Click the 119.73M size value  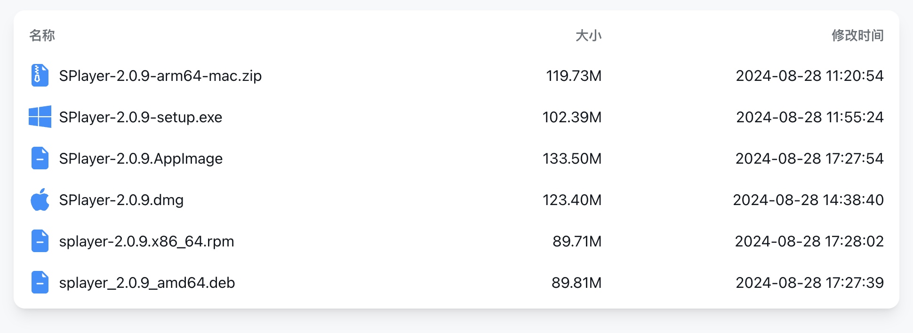point(573,76)
